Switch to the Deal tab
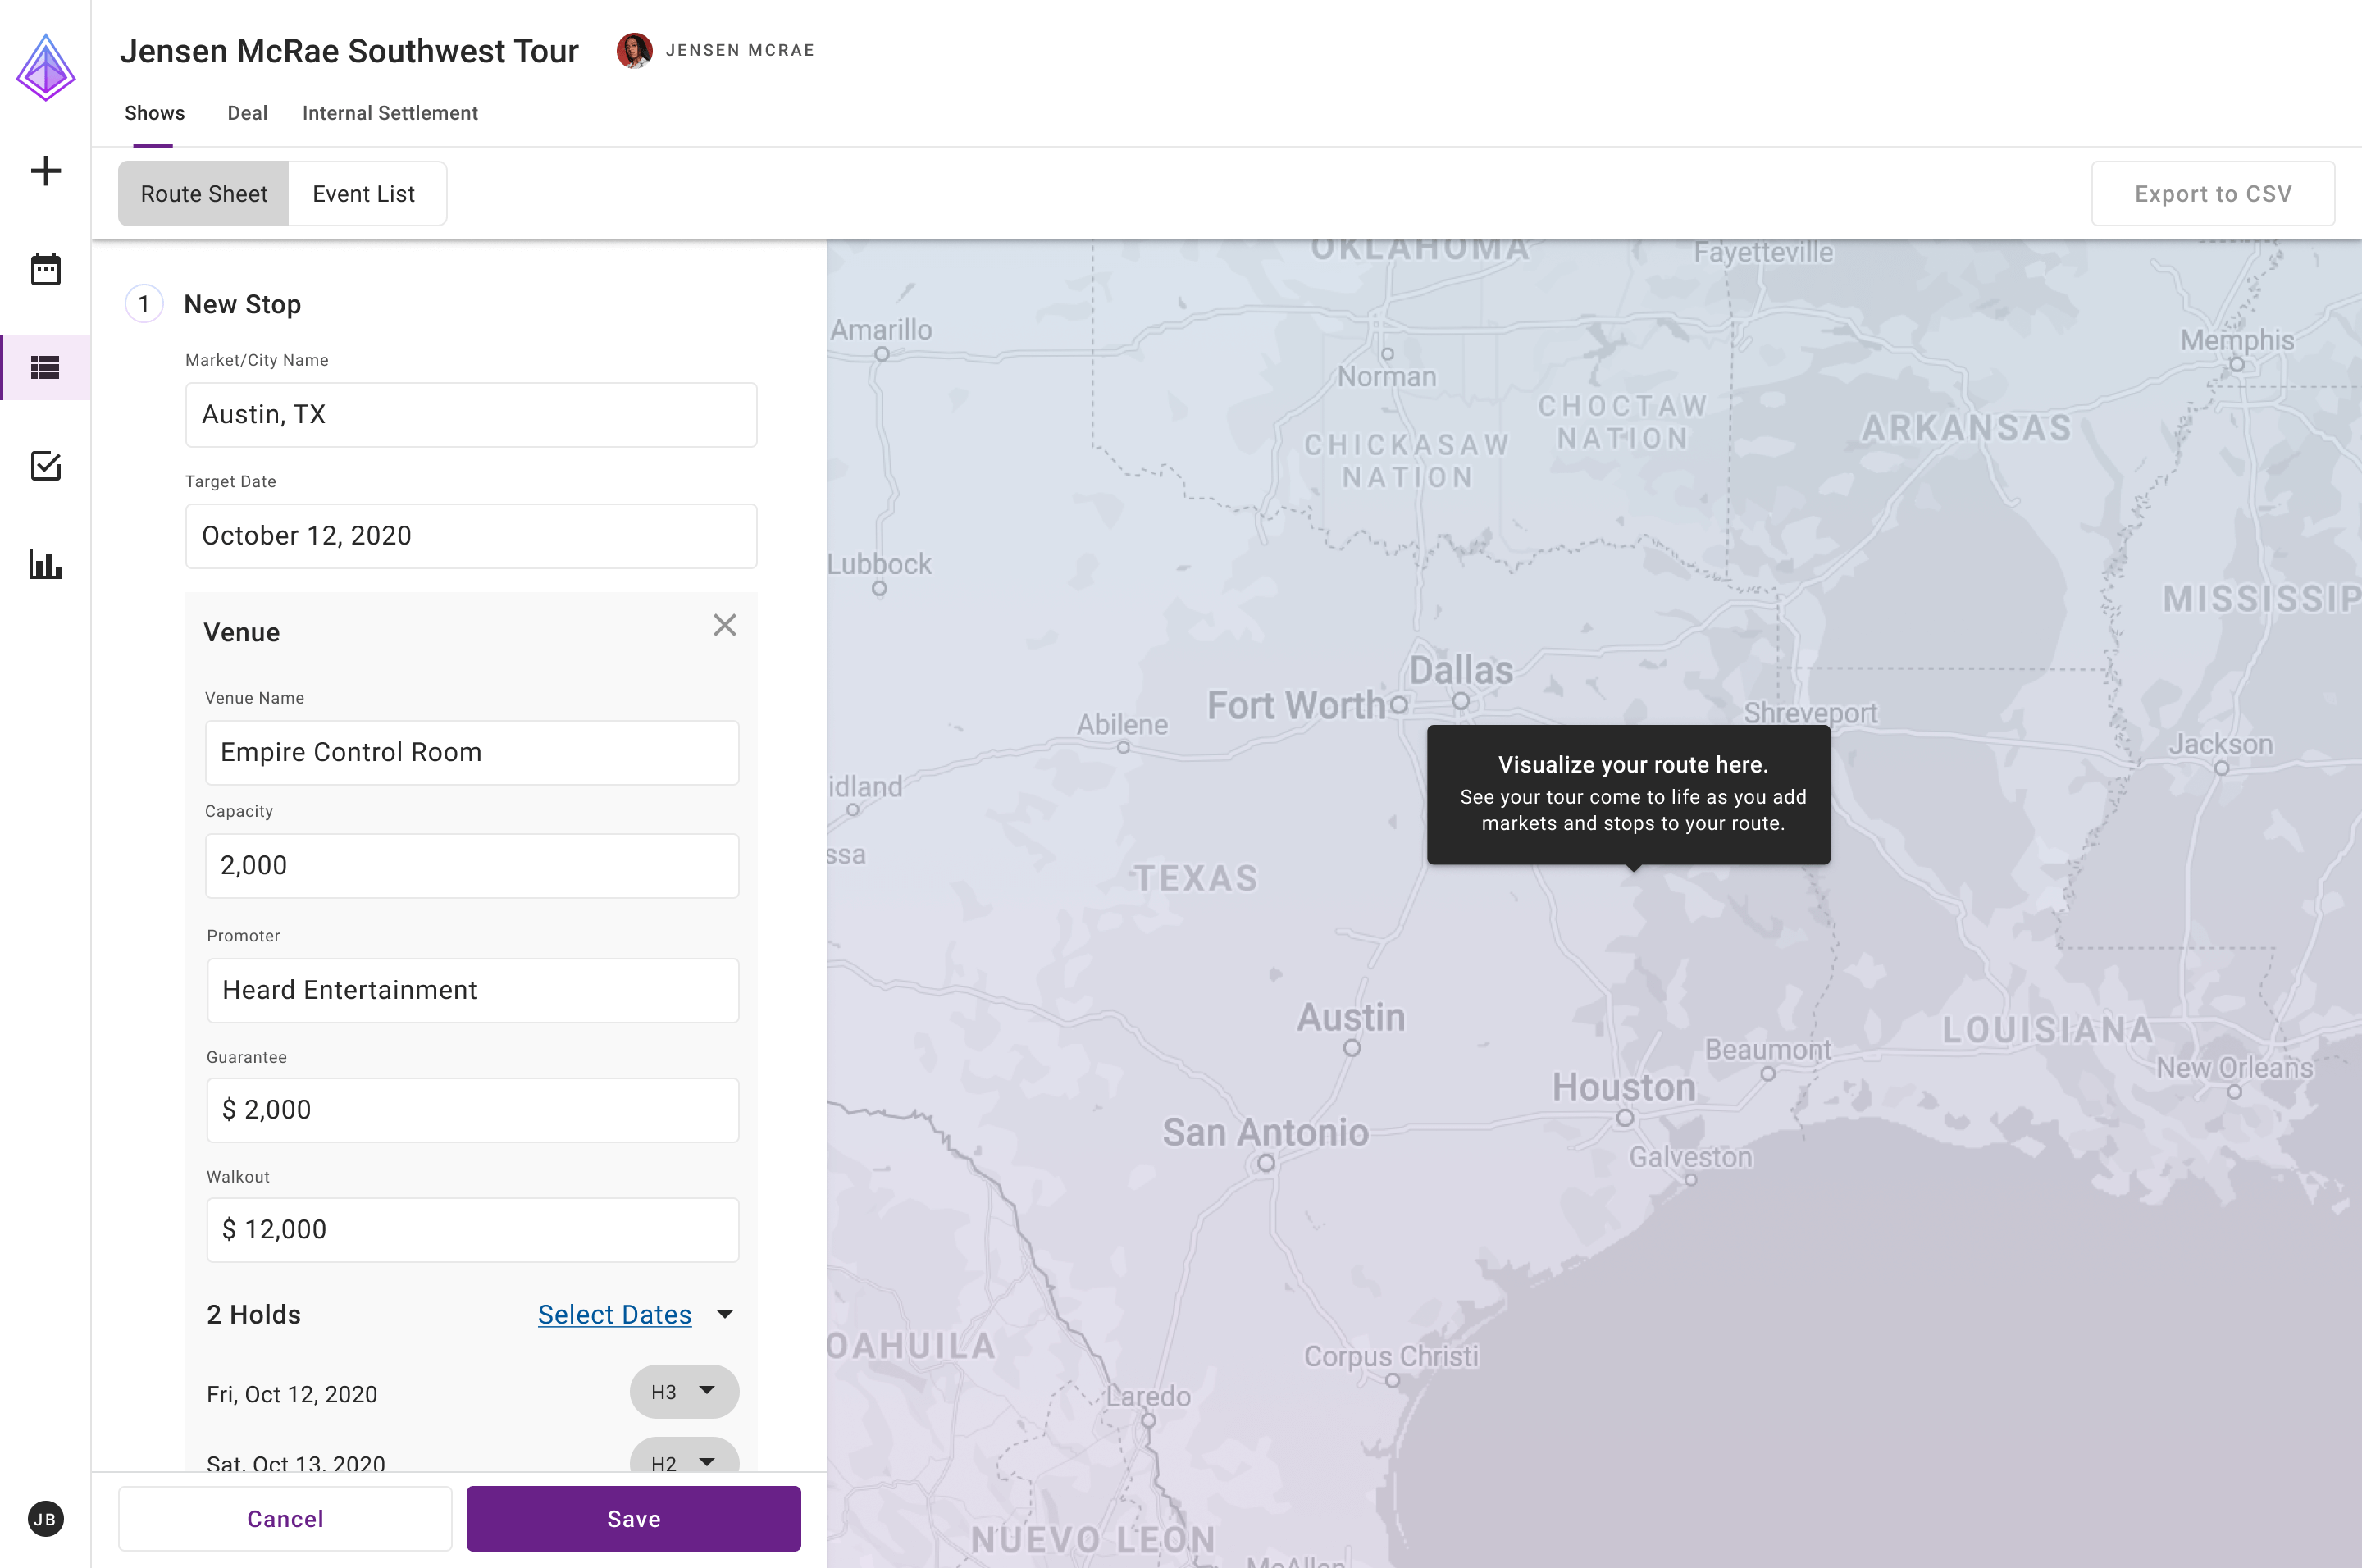 pos(247,113)
